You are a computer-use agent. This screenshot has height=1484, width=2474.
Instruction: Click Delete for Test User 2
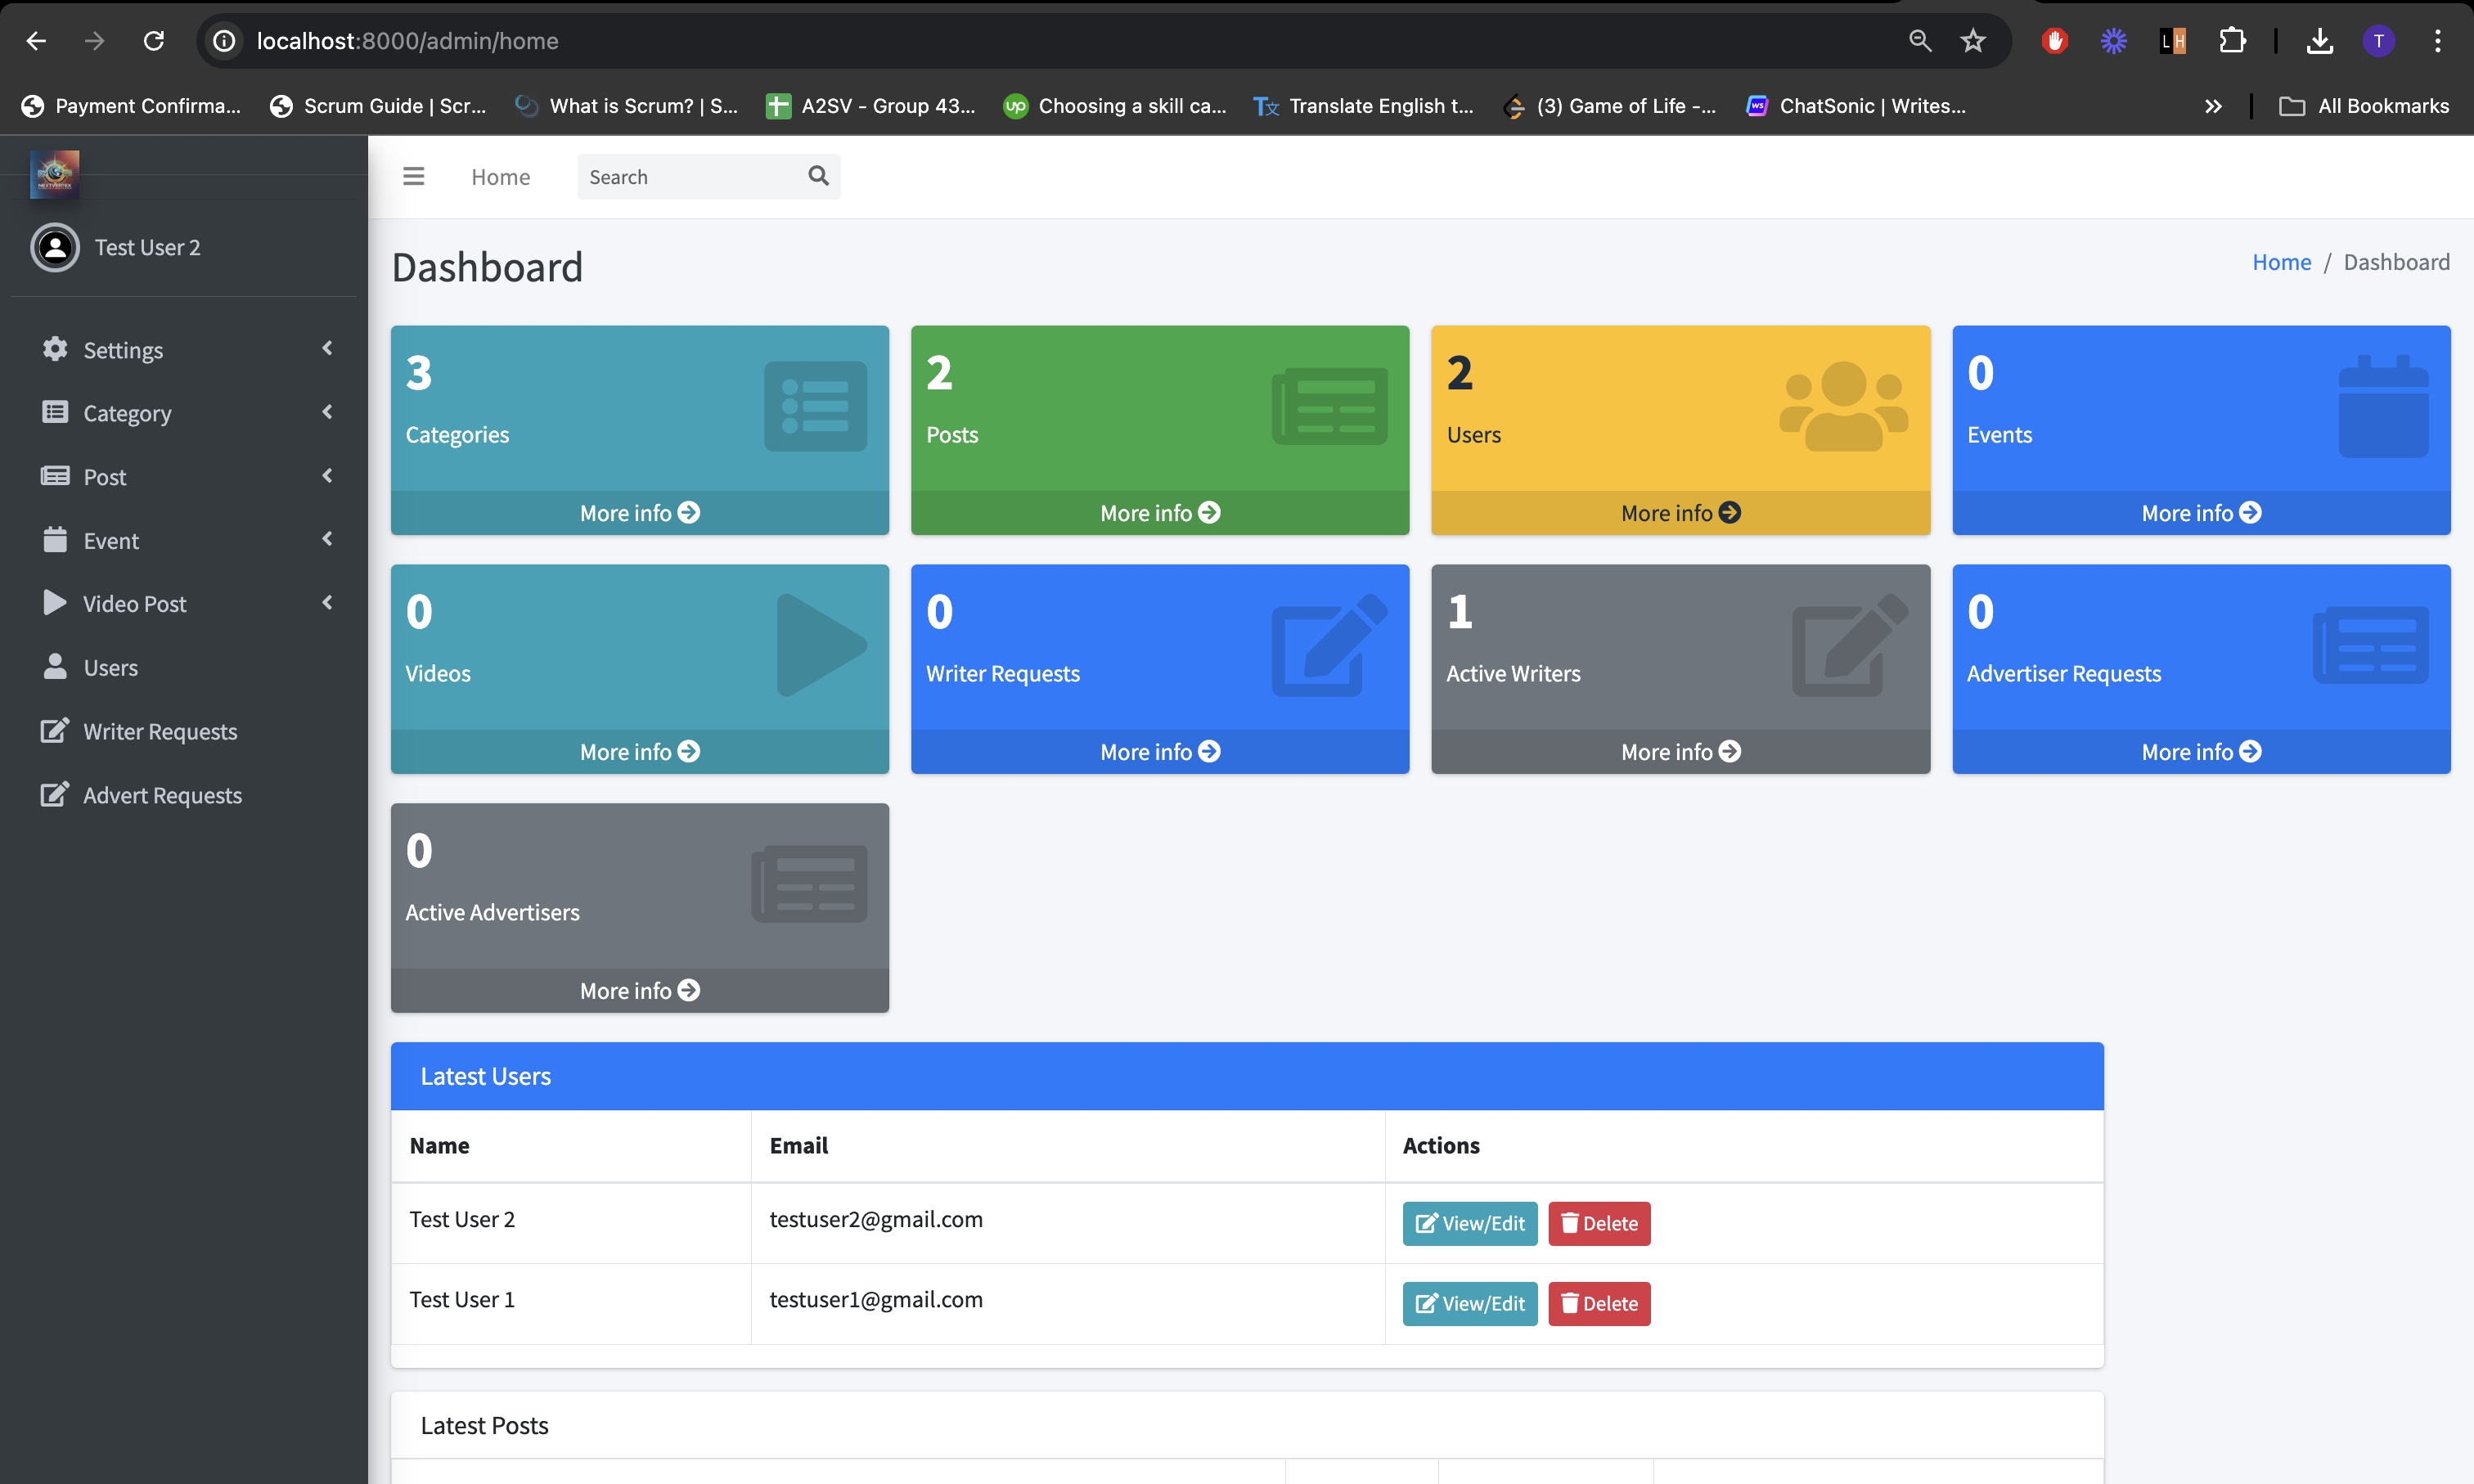pos(1599,1223)
